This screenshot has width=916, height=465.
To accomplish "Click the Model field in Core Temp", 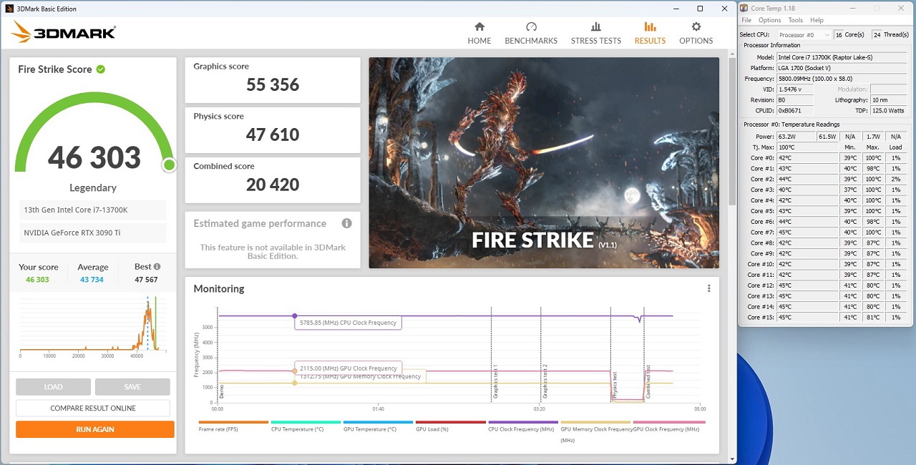I will (x=842, y=57).
